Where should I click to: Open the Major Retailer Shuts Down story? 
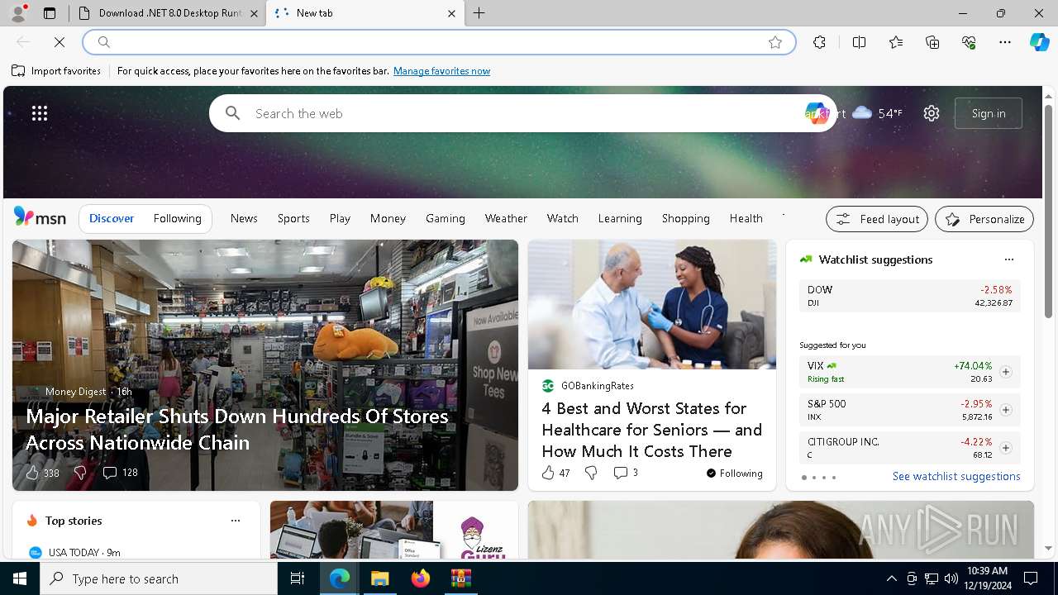coord(237,429)
